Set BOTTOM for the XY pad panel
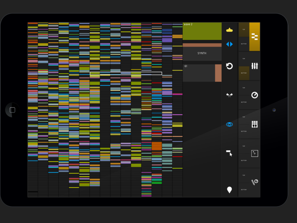 click(x=244, y=161)
